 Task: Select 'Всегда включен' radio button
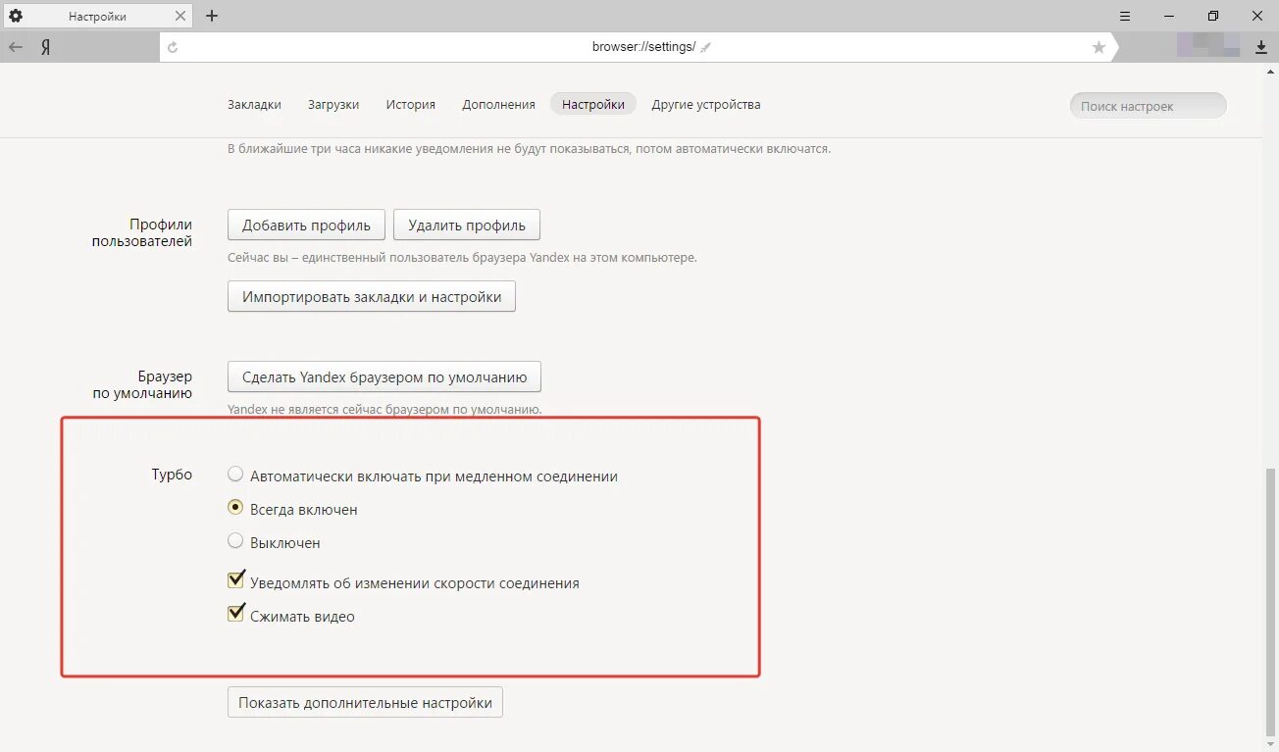[x=235, y=508]
